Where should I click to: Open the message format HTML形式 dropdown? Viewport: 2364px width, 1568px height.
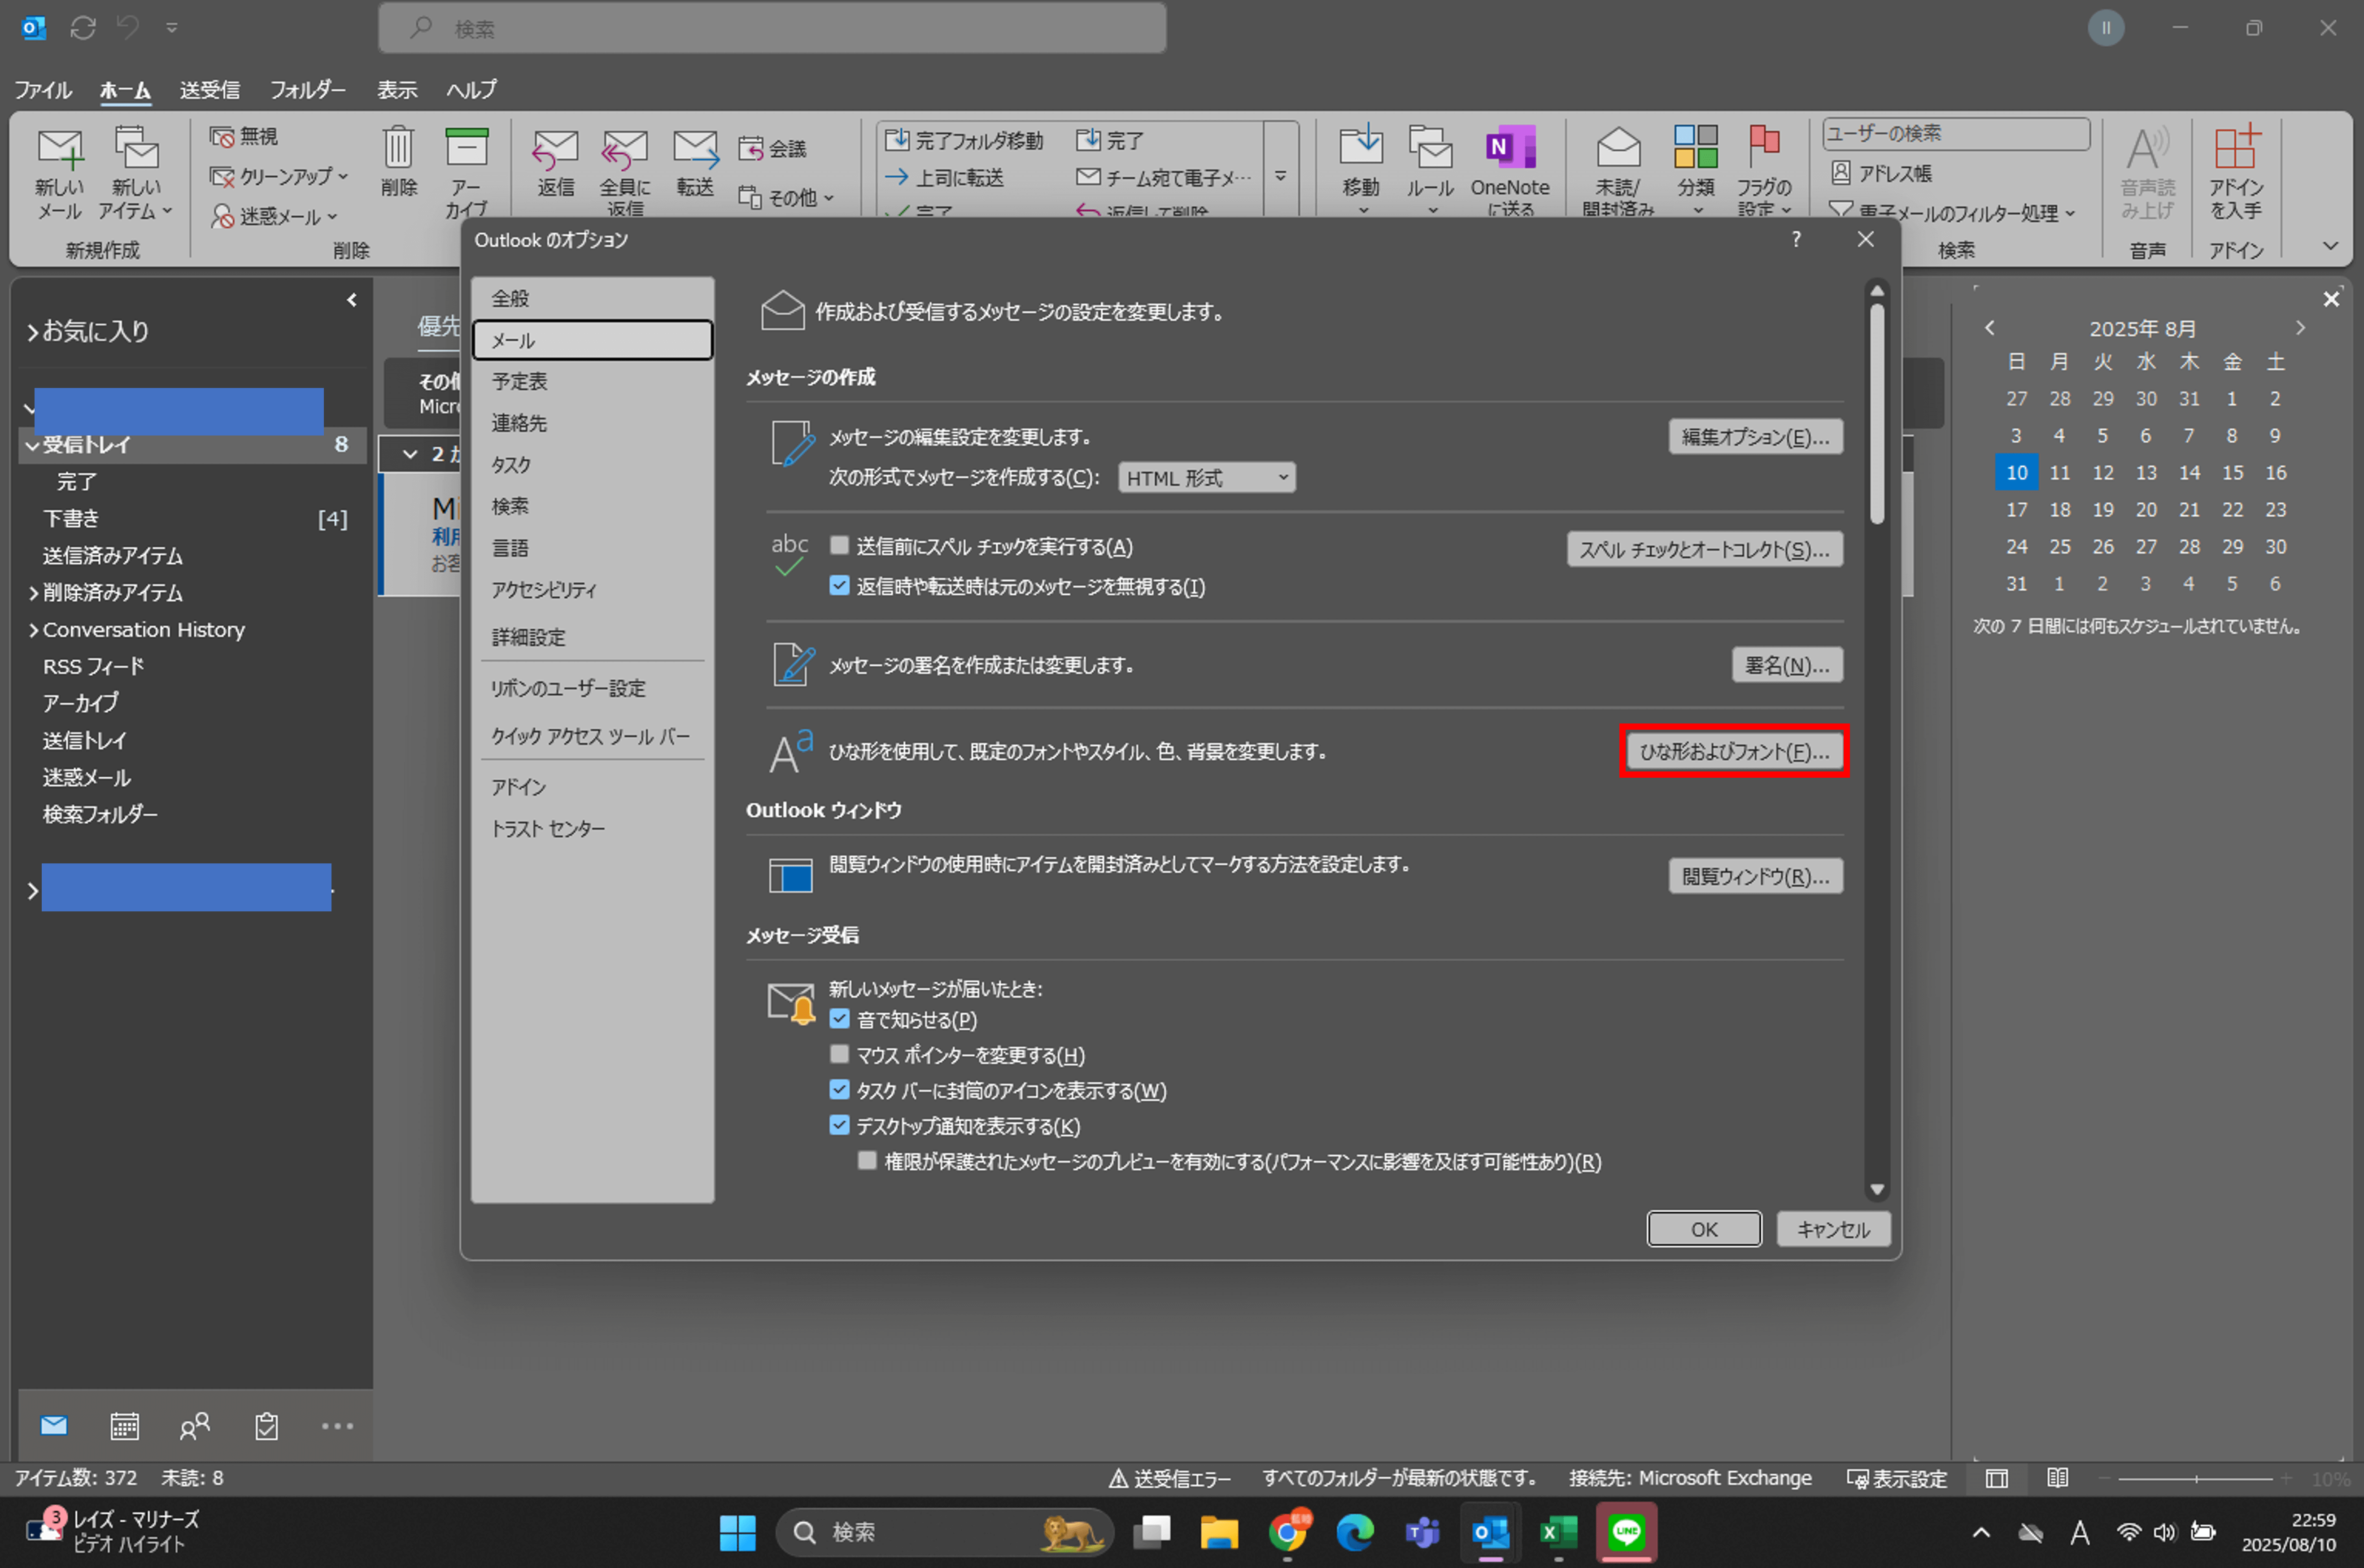[x=1206, y=478]
